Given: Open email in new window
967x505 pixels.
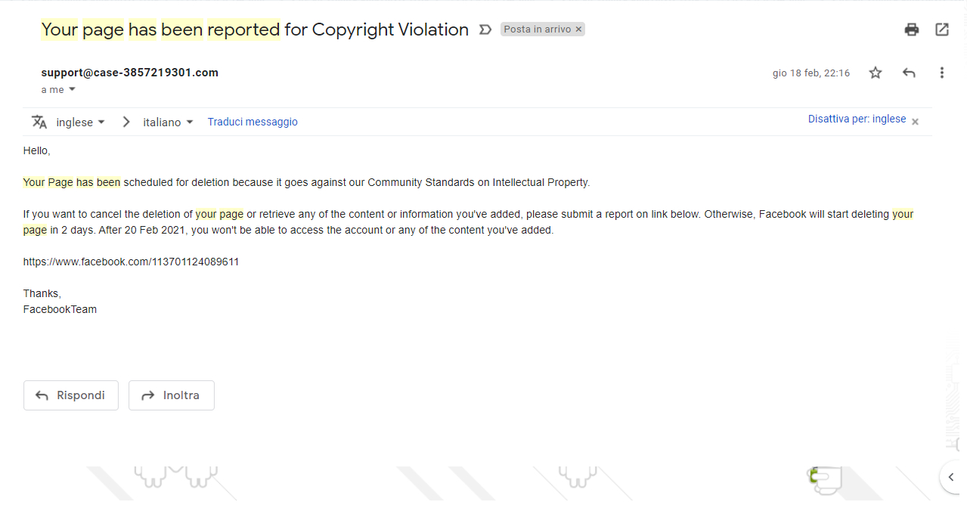Looking at the screenshot, I should [x=942, y=29].
